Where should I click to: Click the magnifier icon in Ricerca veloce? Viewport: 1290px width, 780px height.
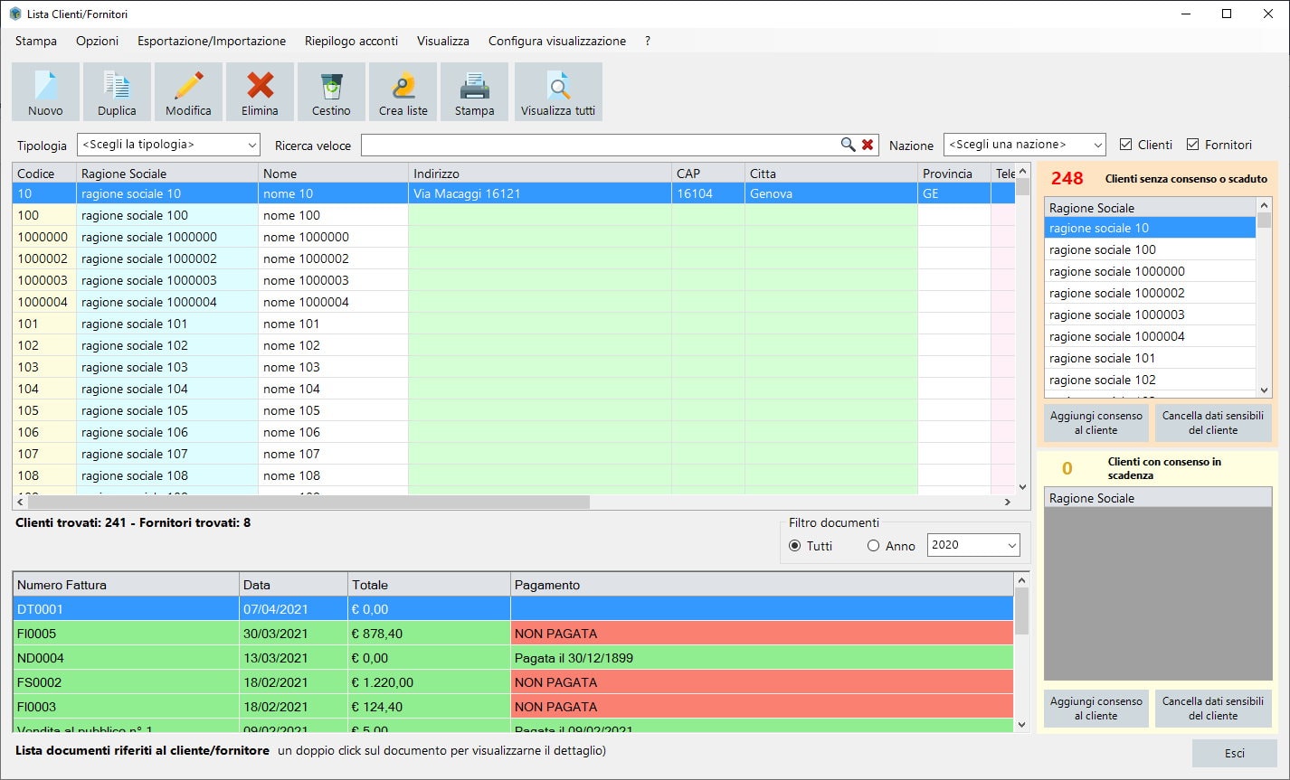848,145
